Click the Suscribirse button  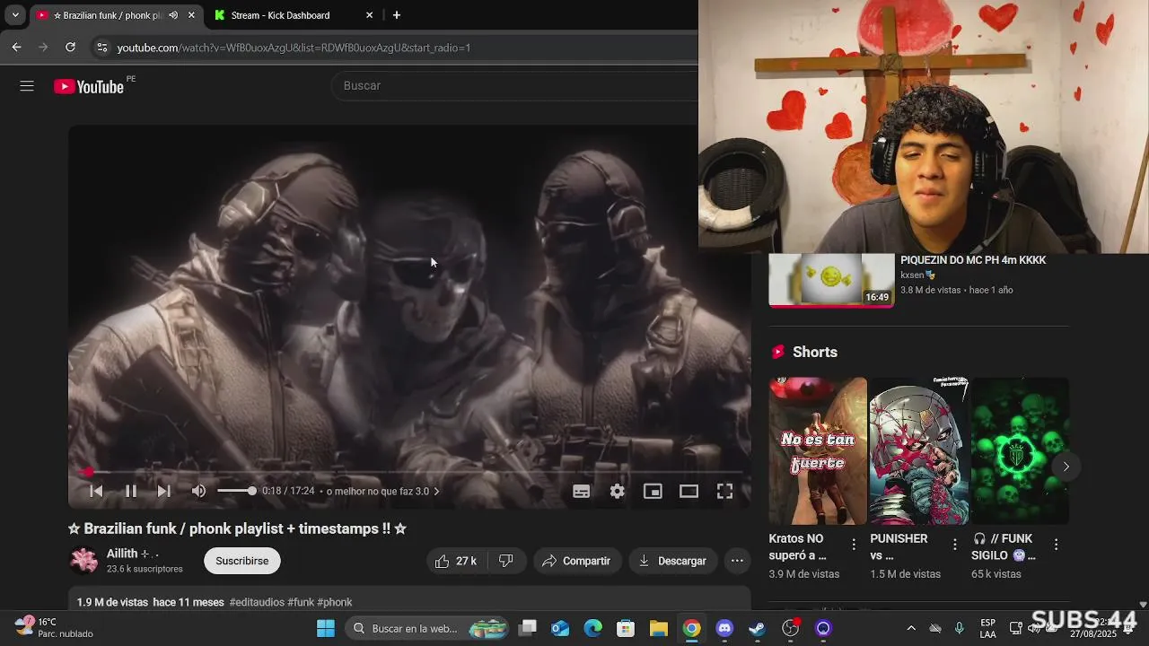pos(241,561)
